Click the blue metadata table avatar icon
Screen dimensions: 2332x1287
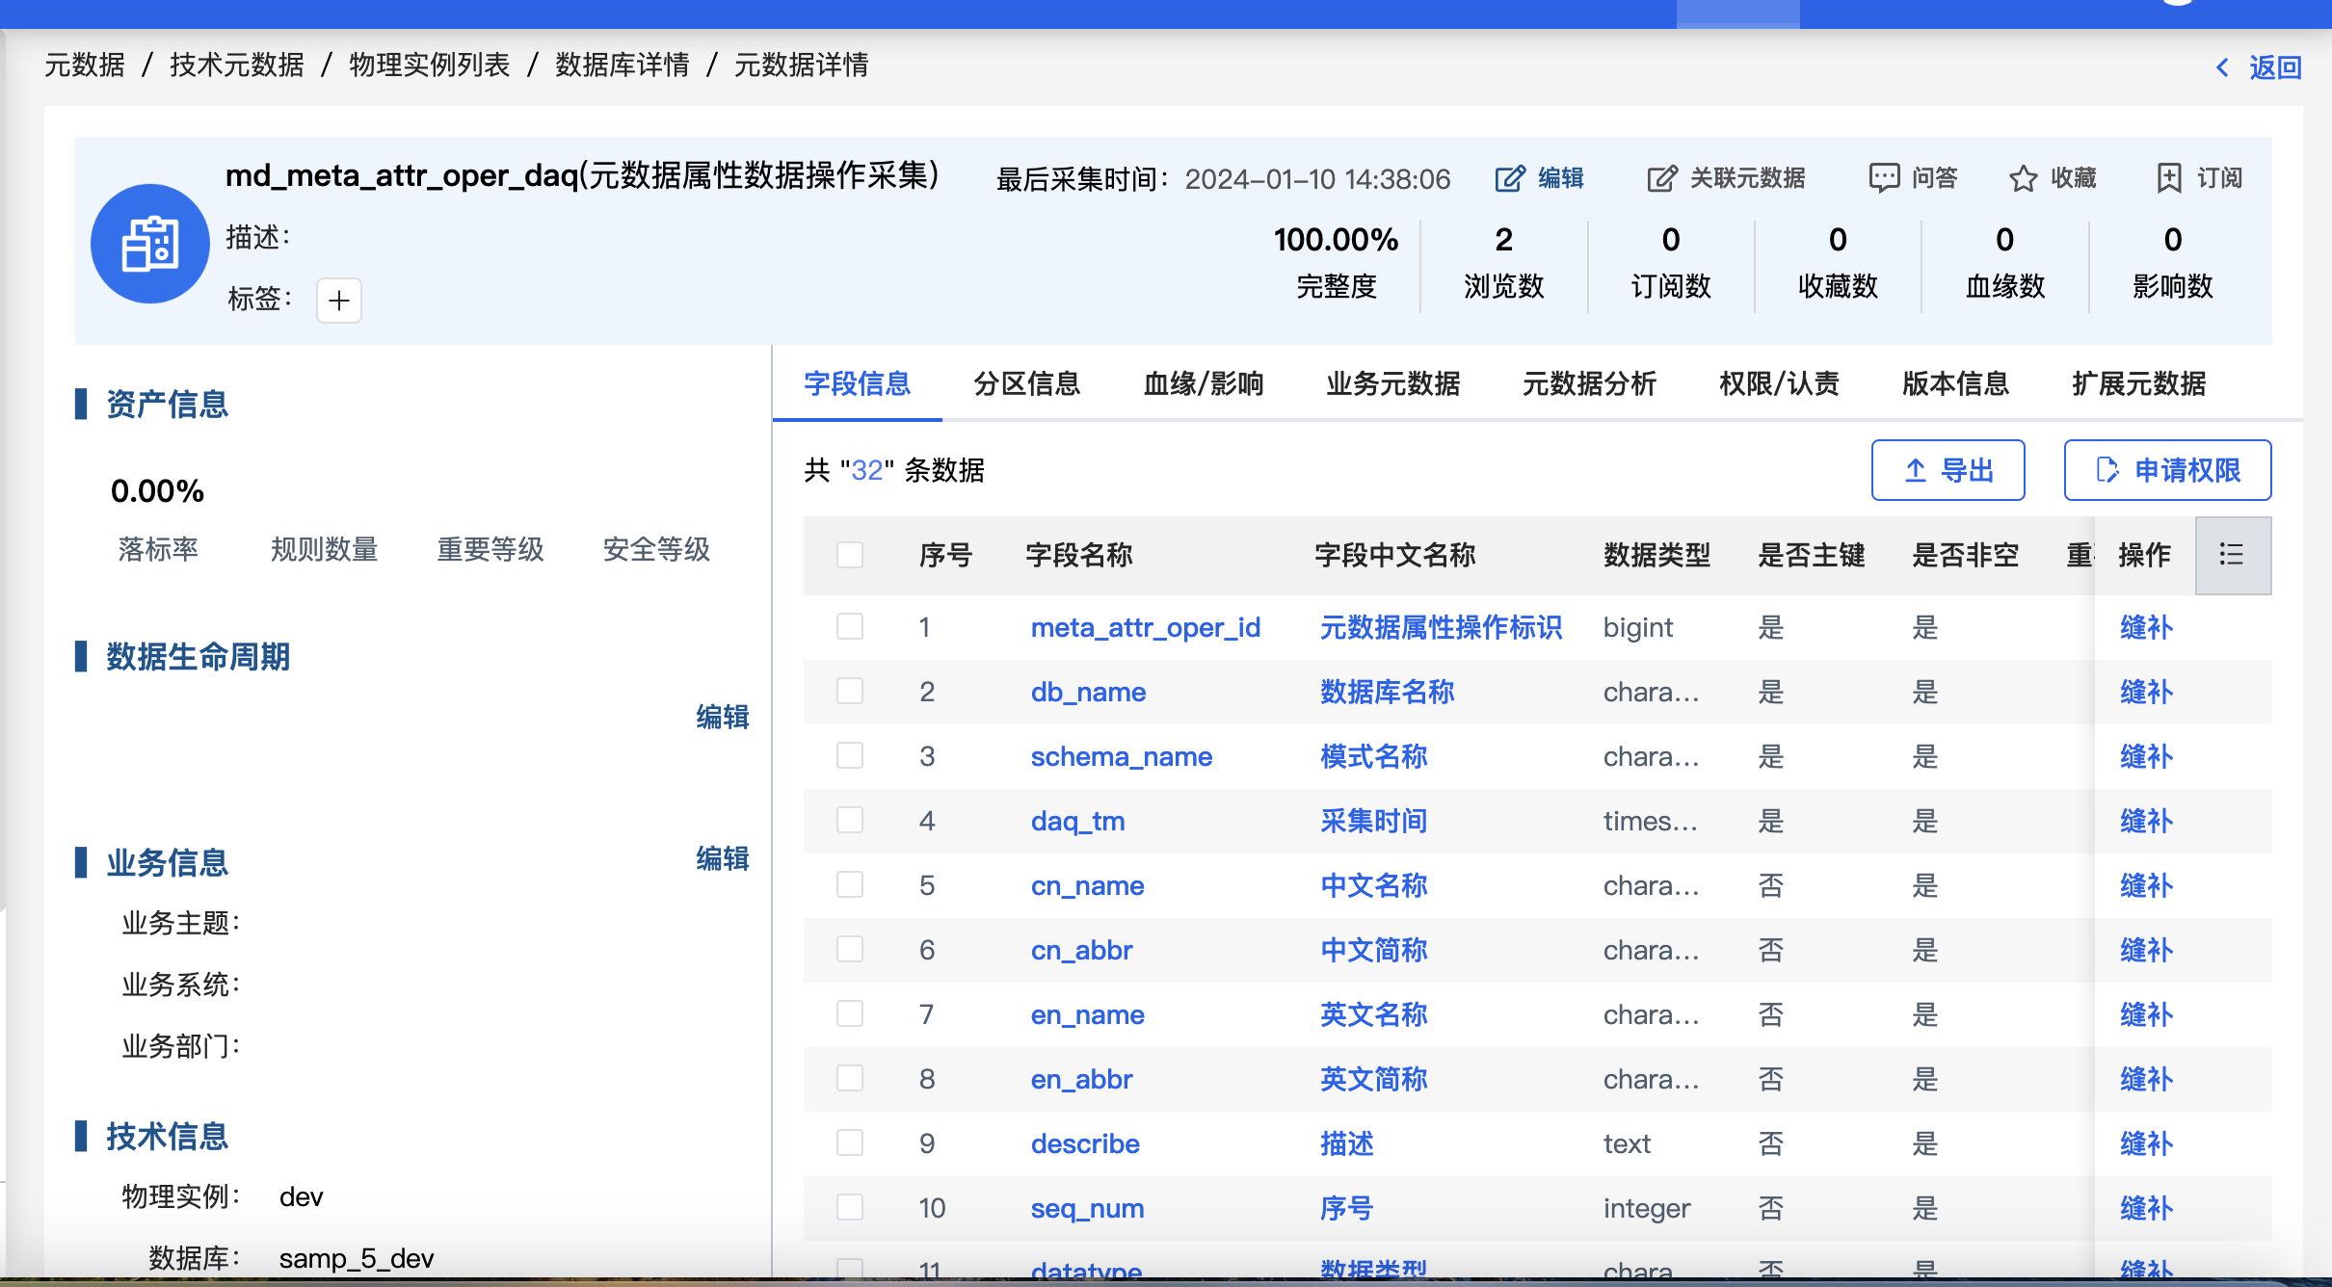pos(149,244)
